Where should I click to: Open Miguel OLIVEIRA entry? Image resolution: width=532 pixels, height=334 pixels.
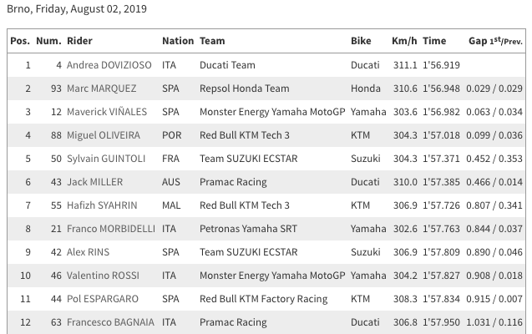click(104, 135)
